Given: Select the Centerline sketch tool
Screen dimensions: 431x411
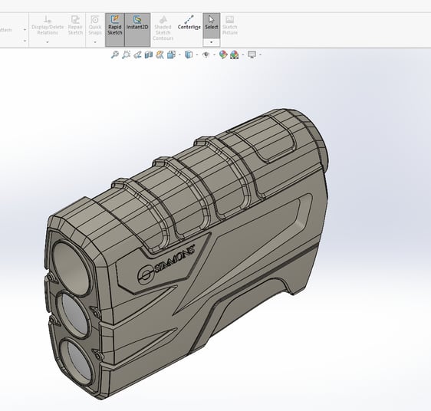Looking at the screenshot, I should click(189, 22).
